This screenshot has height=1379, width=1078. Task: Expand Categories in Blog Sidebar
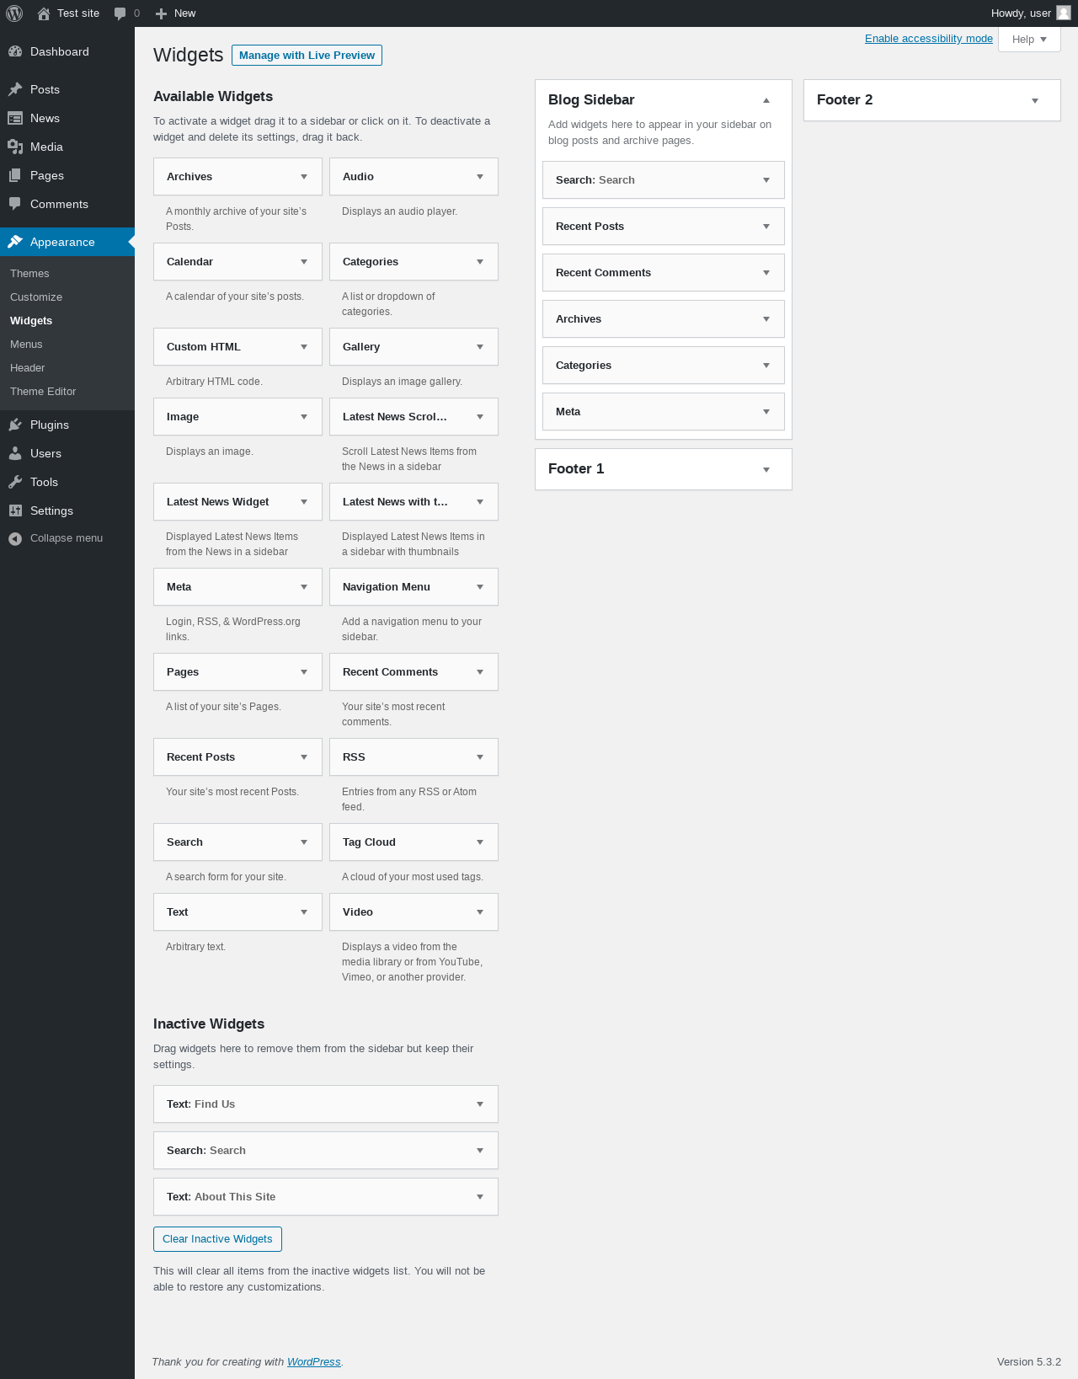[x=766, y=366]
